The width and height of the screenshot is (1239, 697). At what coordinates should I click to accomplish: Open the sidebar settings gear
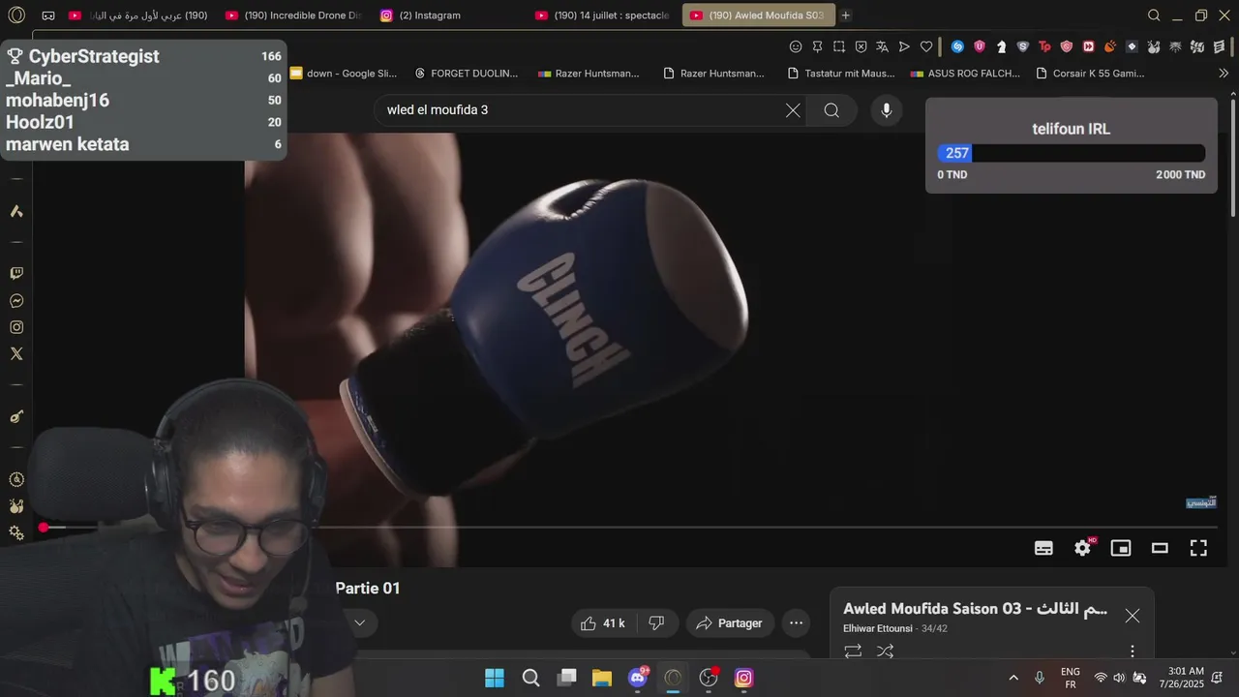click(x=16, y=532)
